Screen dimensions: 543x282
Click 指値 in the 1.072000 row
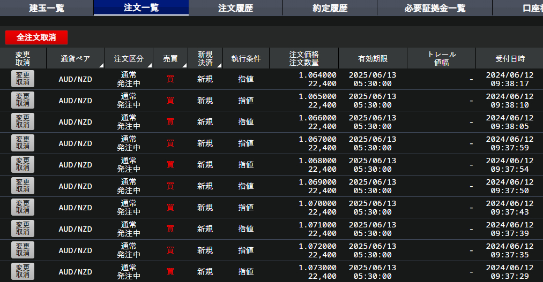pyautogui.click(x=246, y=250)
